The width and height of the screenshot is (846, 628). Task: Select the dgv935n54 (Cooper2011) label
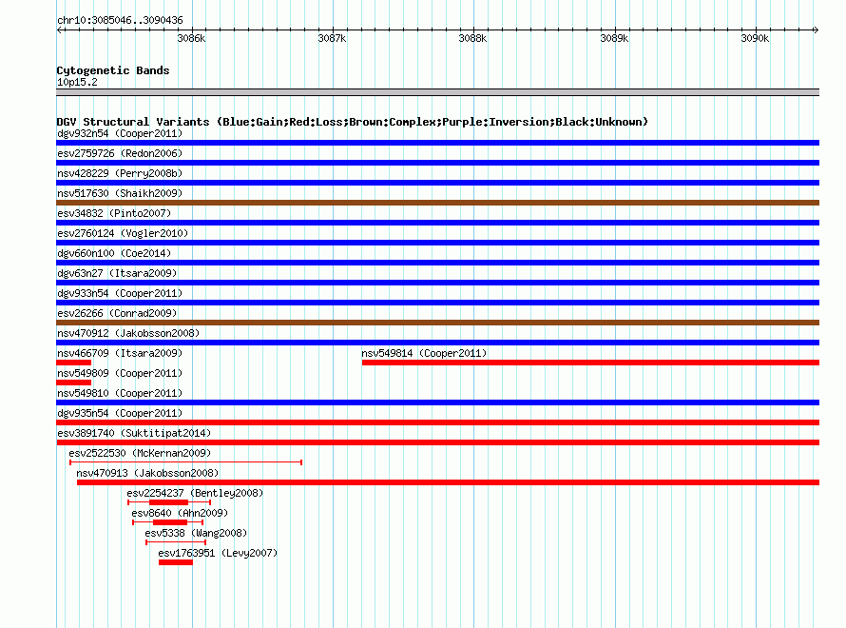(x=120, y=413)
